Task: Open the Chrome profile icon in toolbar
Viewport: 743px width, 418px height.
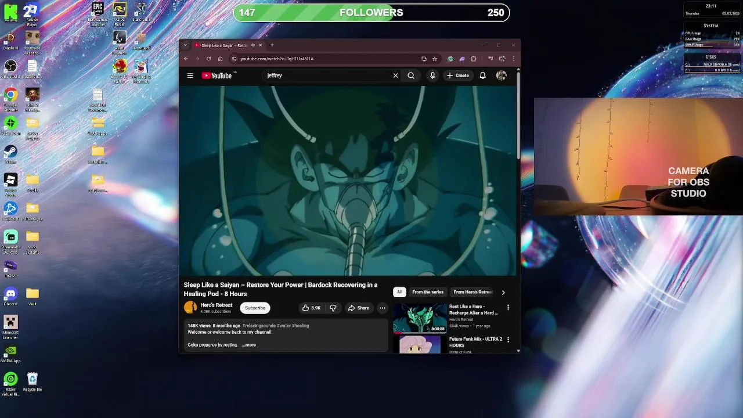Action: 502,59
